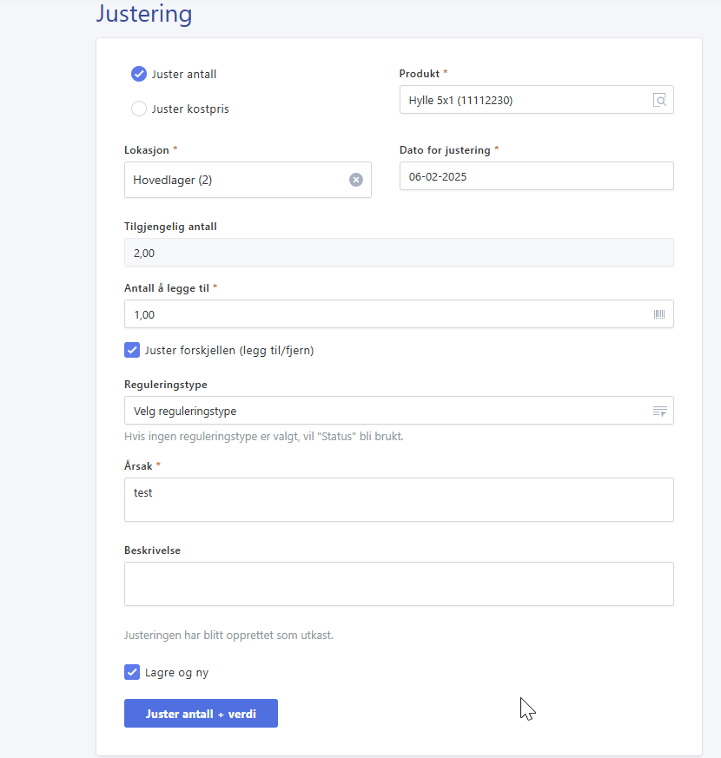Open the Produkt field showing Hylle 5x1
This screenshot has height=758, width=721.
click(521, 100)
